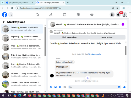Show hidden system tray icons

(x=108, y=95)
